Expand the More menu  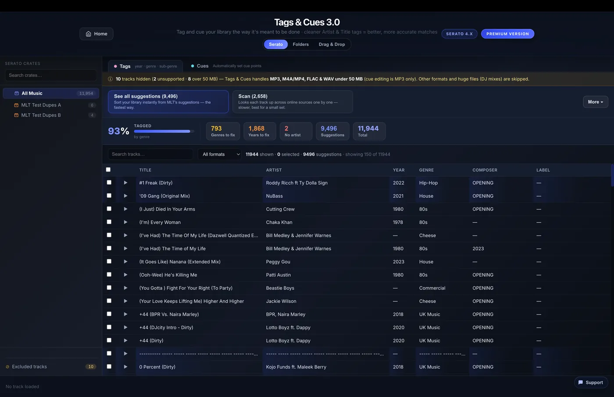point(596,102)
